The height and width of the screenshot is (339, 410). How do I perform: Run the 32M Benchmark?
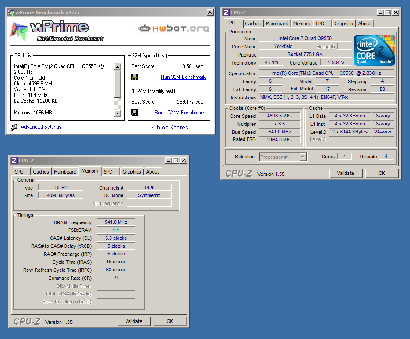pos(183,77)
